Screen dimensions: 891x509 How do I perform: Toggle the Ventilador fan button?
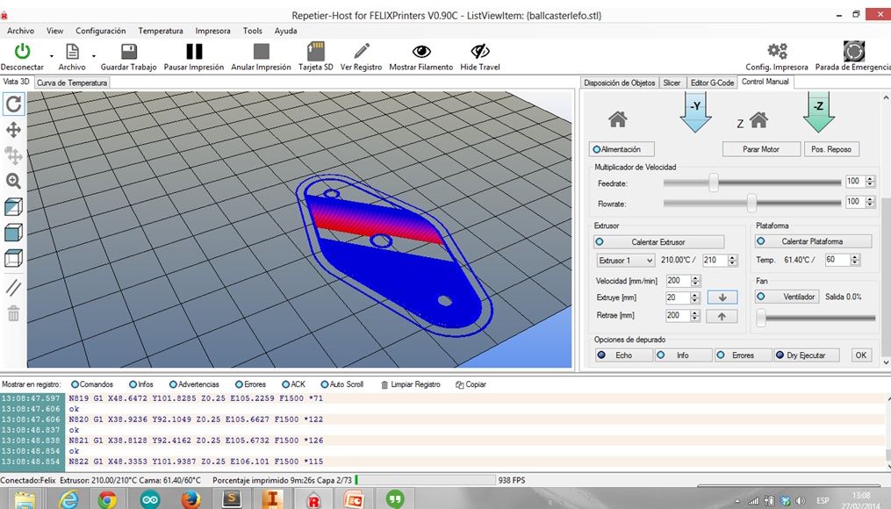(x=787, y=297)
